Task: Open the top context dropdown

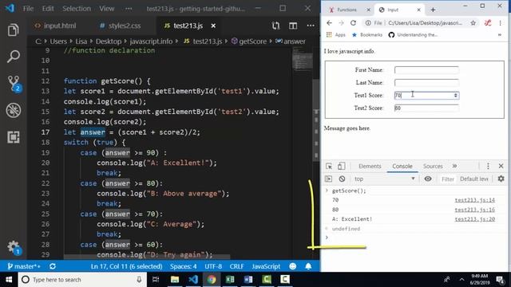Action: (384, 179)
